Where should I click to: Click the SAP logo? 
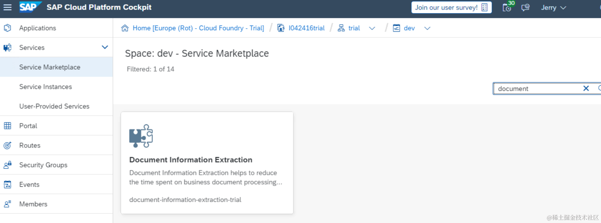coord(30,7)
